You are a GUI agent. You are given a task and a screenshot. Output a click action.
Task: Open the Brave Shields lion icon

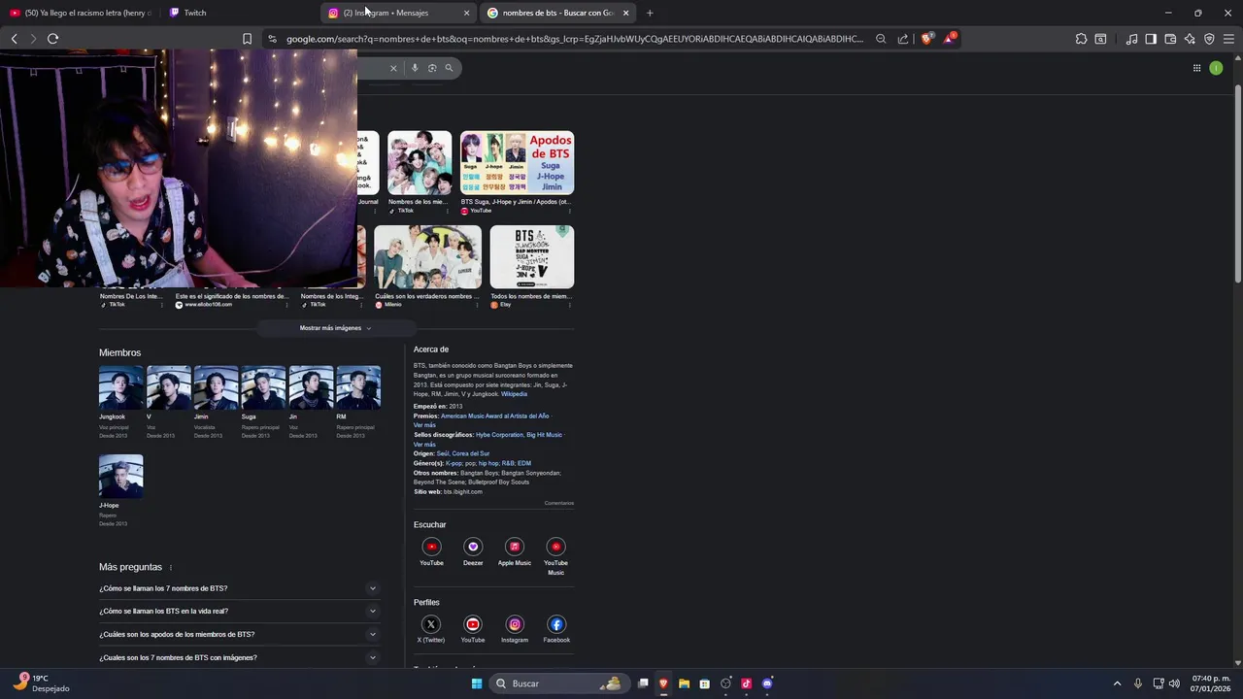(926, 39)
